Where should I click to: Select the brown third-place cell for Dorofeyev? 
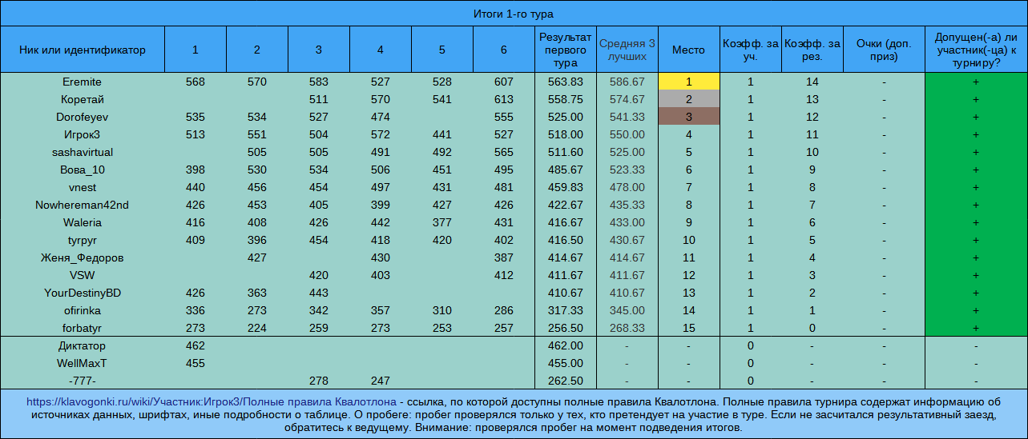click(x=688, y=118)
